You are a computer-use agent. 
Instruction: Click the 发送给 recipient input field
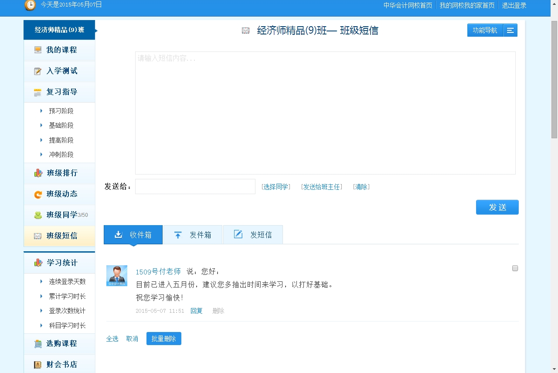195,186
